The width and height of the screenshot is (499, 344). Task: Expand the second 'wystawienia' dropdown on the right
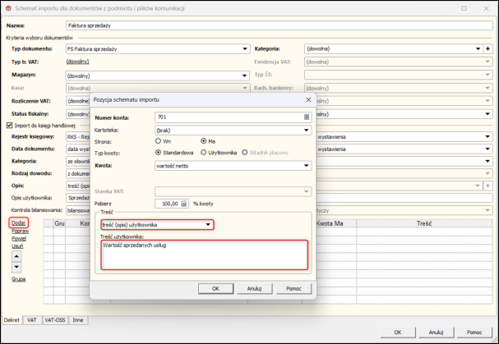tap(487, 149)
